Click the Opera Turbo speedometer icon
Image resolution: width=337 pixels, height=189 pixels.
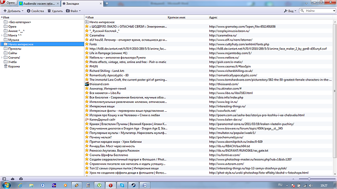point(21,179)
